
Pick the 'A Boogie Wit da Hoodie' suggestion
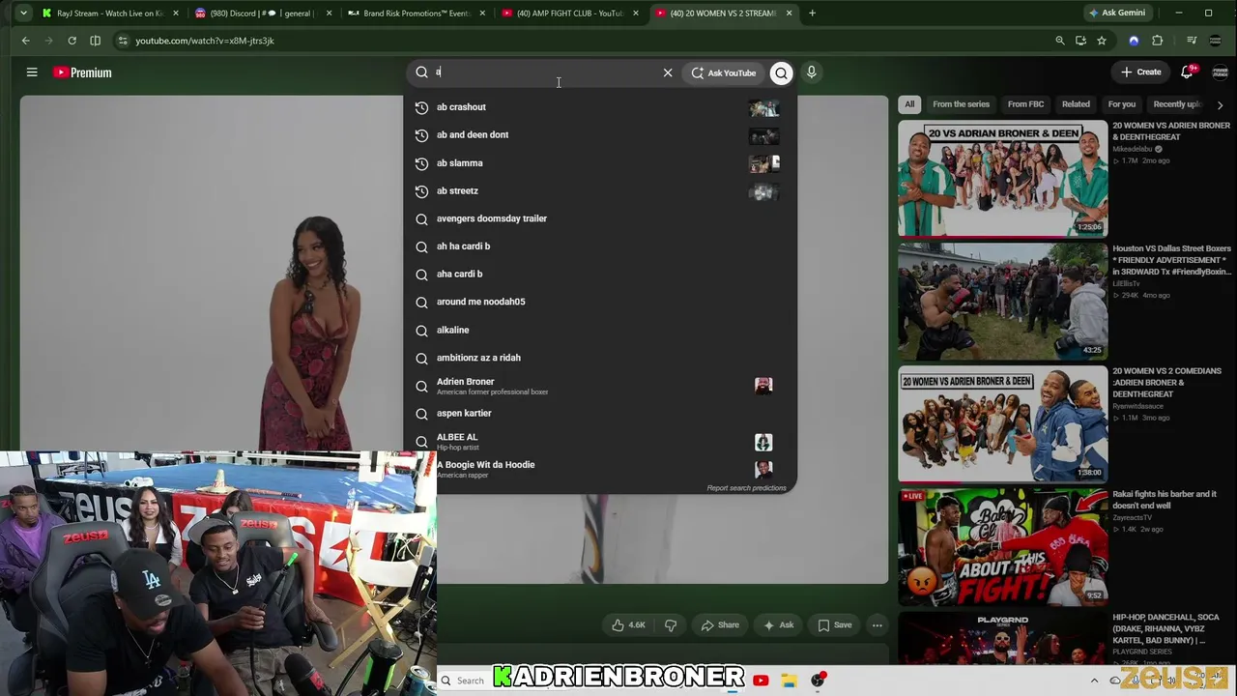[x=600, y=469]
